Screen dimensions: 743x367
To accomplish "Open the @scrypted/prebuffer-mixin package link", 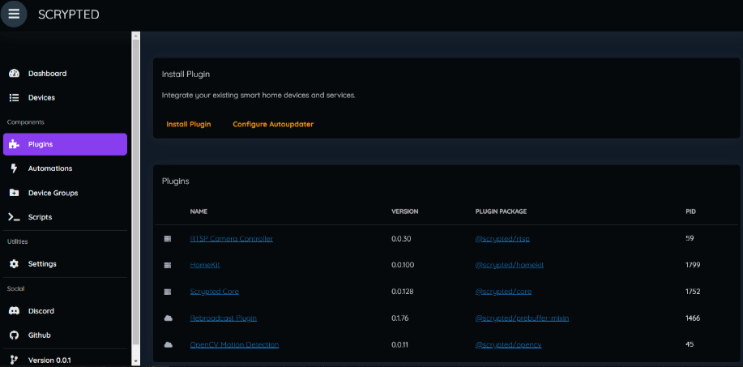I will (522, 318).
